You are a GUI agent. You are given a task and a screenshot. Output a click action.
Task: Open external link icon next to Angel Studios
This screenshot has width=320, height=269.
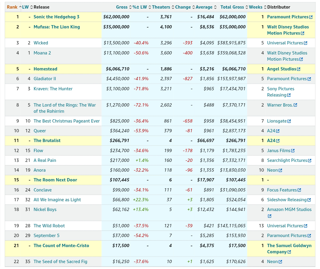(299, 69)
